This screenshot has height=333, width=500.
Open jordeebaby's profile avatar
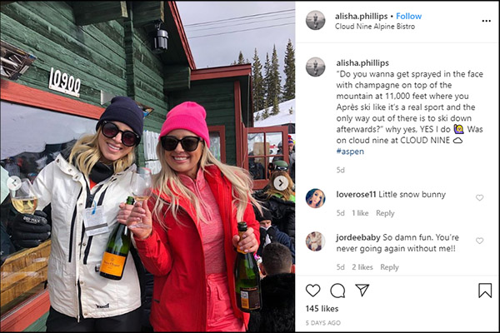point(315,241)
